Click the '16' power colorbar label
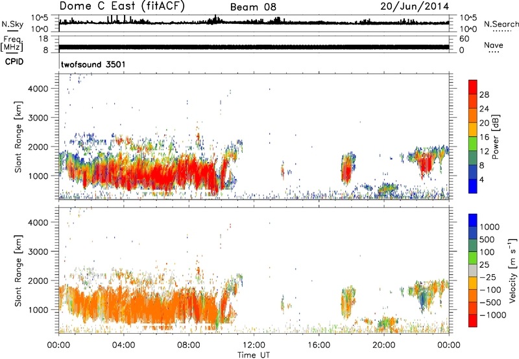This screenshot has height=359, width=519. point(484,137)
